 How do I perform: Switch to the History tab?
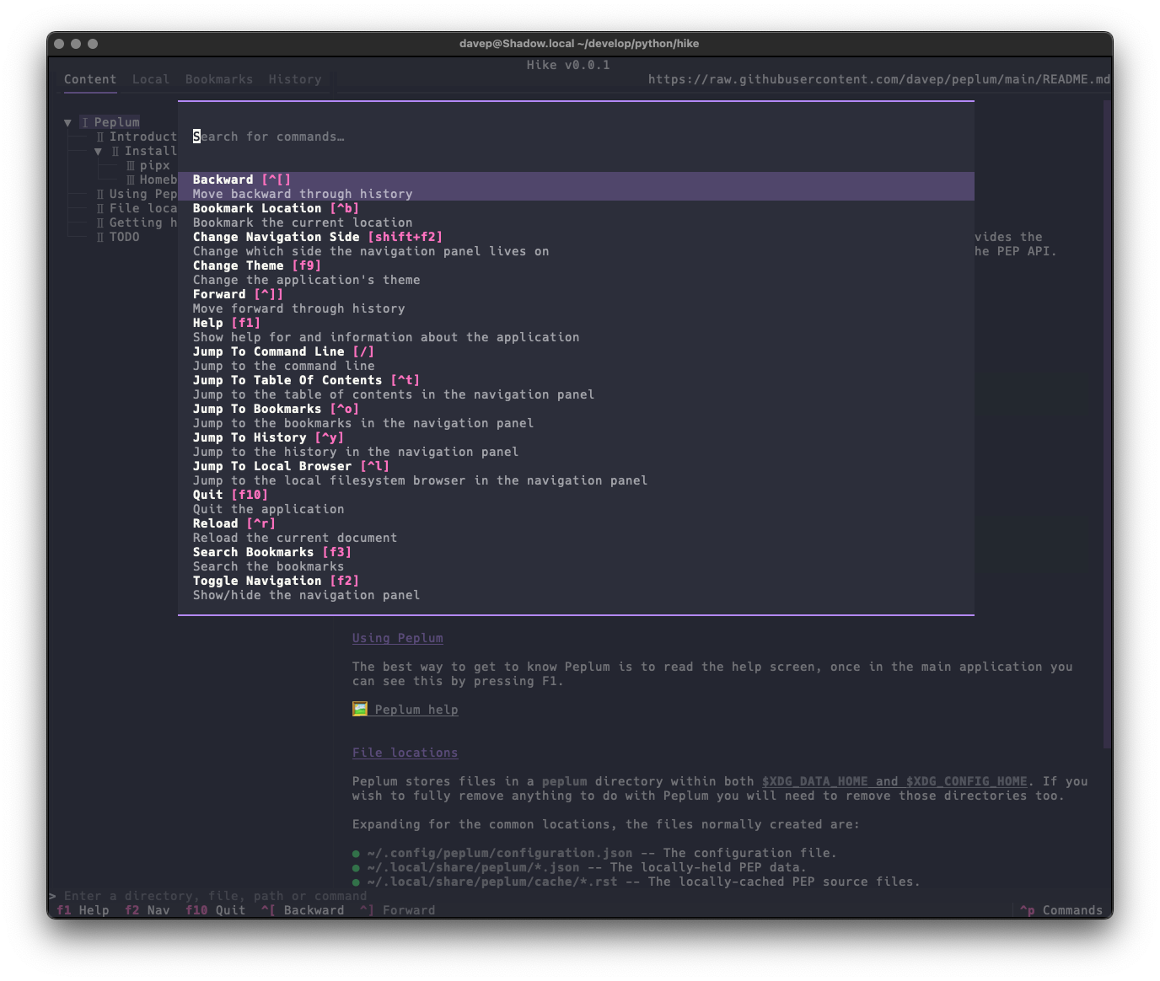click(x=294, y=79)
